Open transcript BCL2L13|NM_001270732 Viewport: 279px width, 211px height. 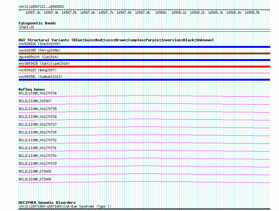(x=38, y=140)
